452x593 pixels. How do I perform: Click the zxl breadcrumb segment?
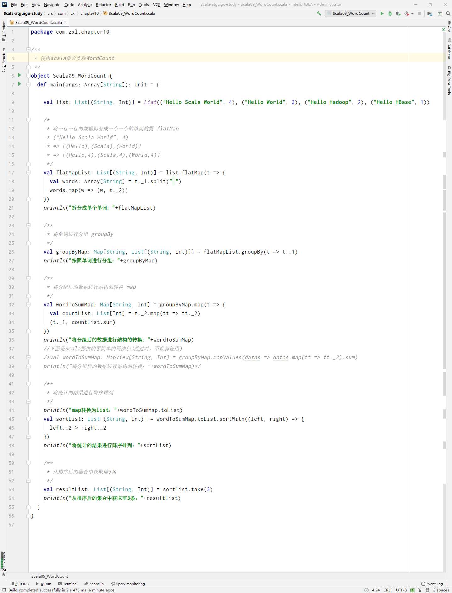[x=73, y=14]
